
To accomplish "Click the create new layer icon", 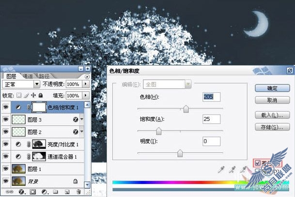I will tap(67, 192).
